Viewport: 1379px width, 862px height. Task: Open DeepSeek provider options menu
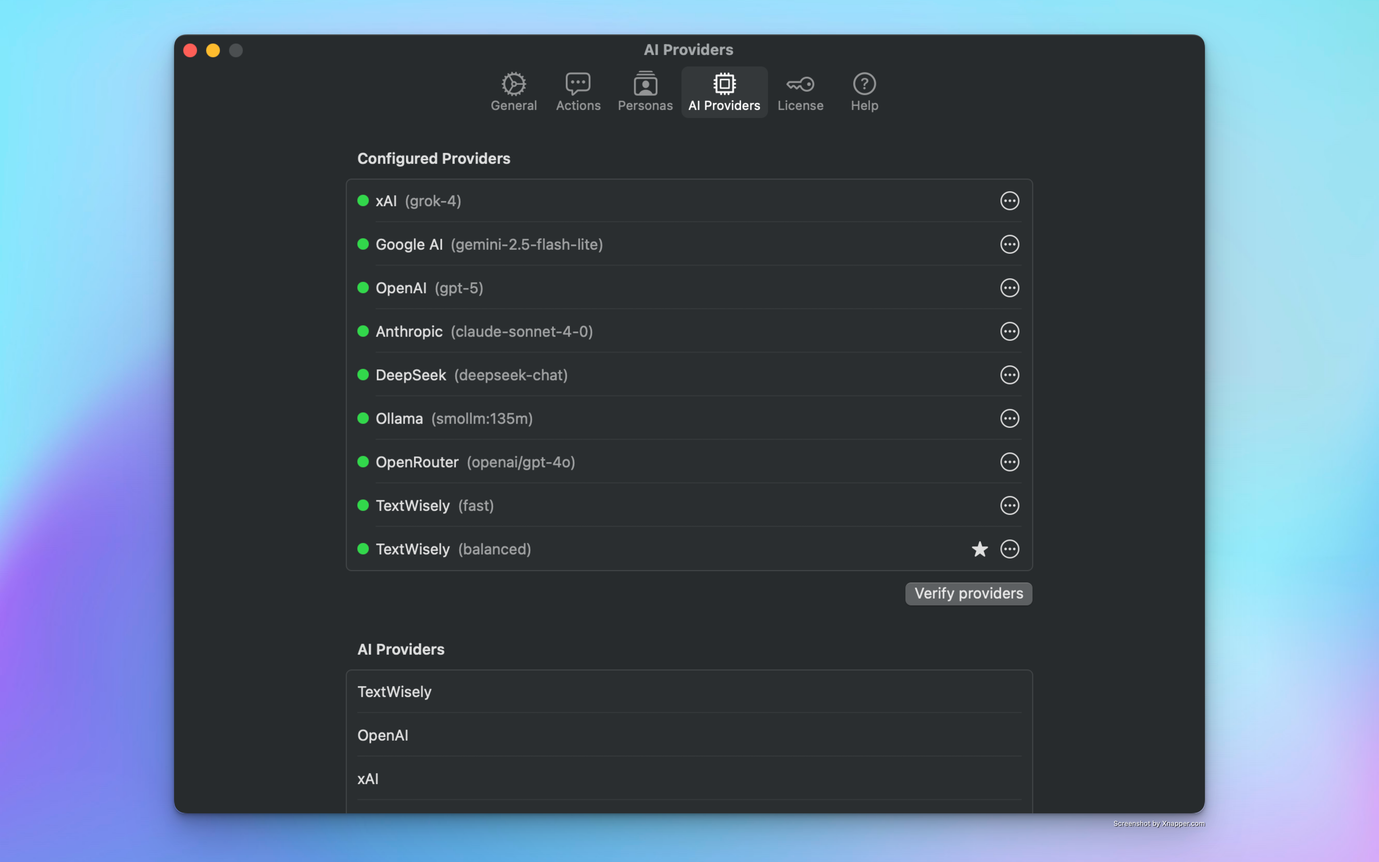(x=1009, y=375)
